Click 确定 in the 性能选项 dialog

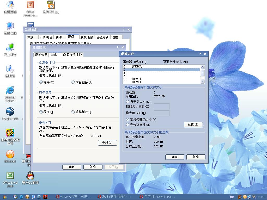[x=72, y=167]
